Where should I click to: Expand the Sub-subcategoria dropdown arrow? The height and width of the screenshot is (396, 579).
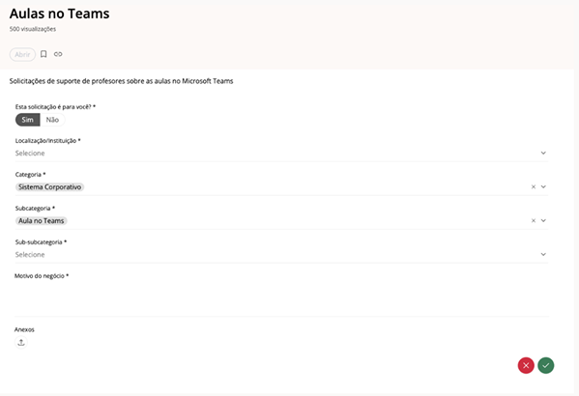coord(543,254)
